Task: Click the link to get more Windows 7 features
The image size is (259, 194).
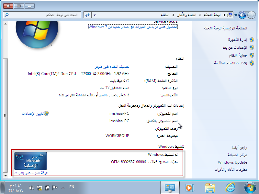Action: click(x=133, y=27)
